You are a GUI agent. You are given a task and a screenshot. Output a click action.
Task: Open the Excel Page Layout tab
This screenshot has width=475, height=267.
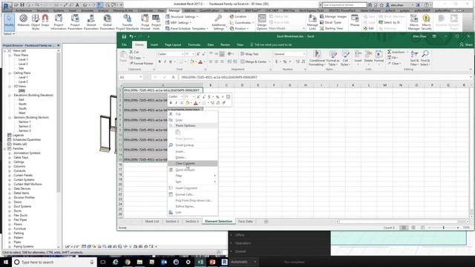[x=173, y=44]
